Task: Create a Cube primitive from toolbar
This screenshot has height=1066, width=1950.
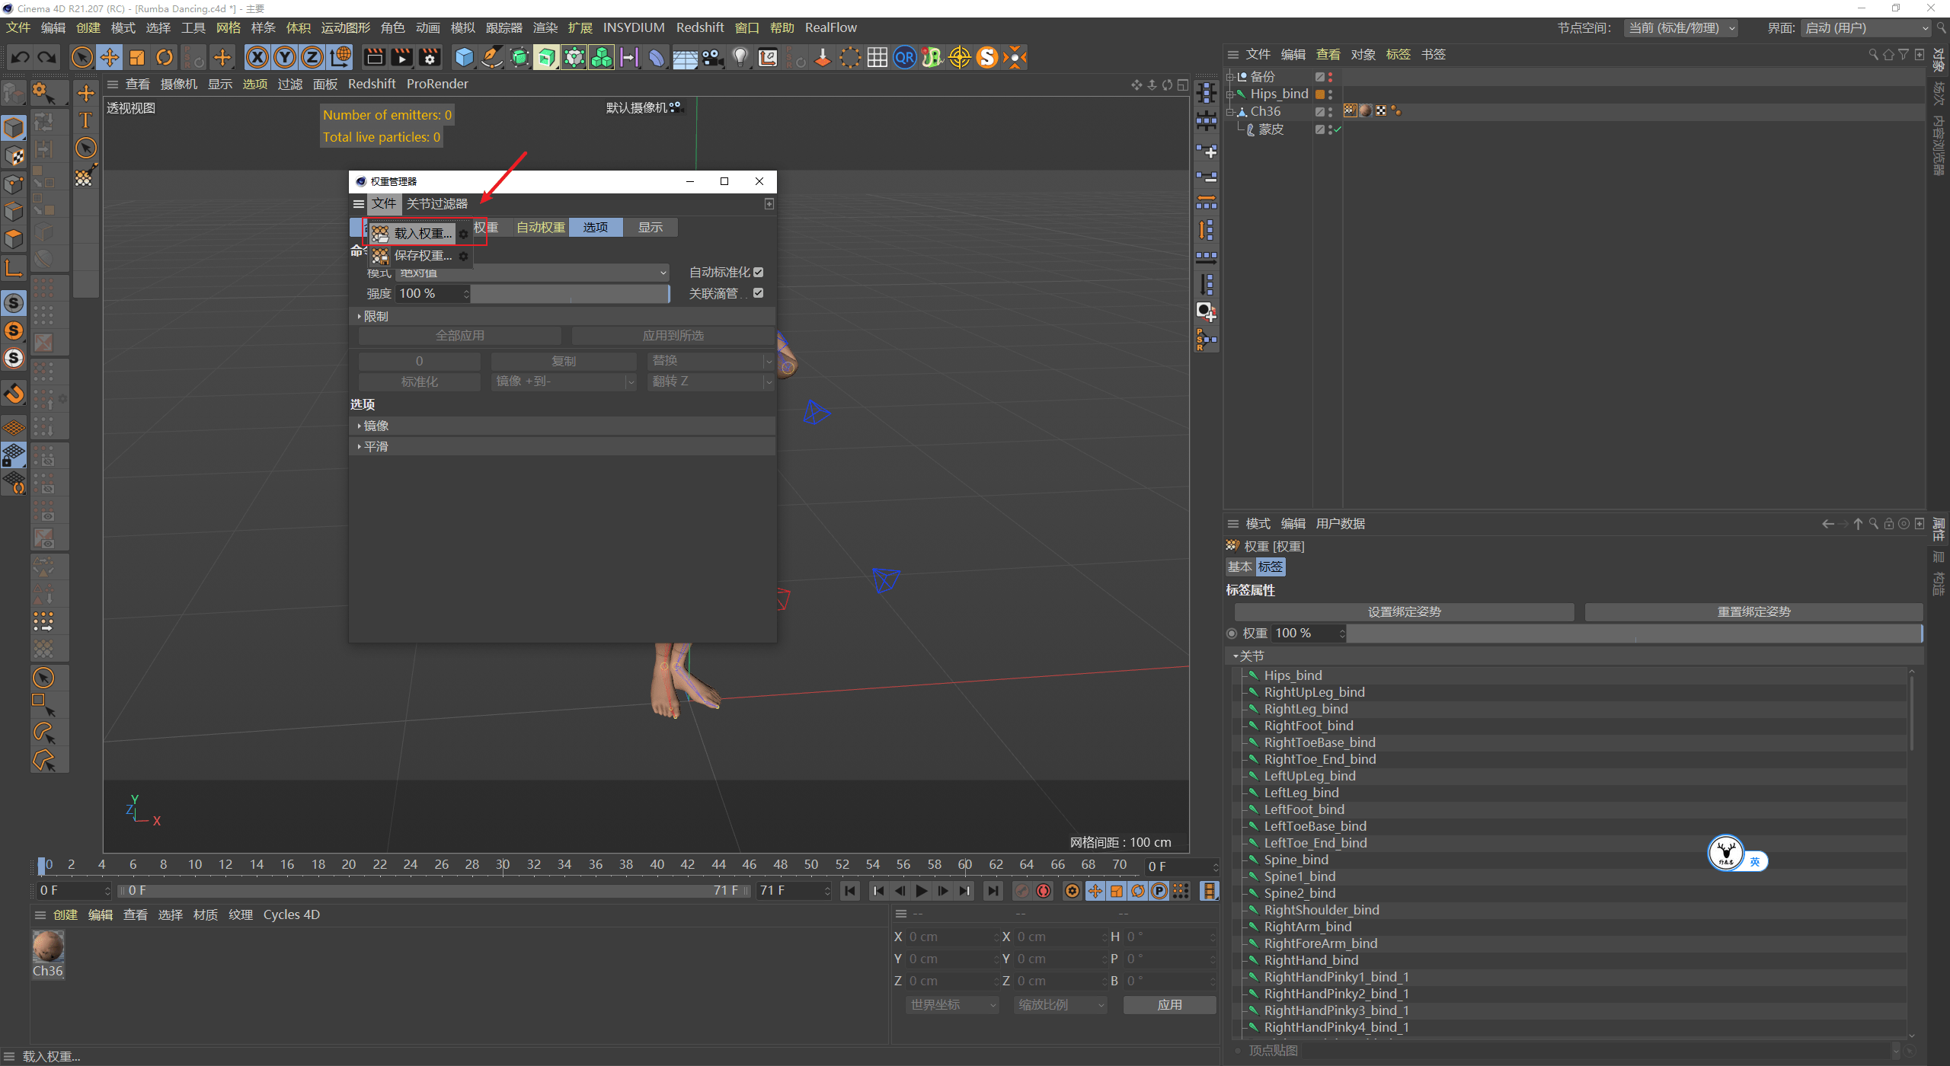Action: pyautogui.click(x=464, y=57)
